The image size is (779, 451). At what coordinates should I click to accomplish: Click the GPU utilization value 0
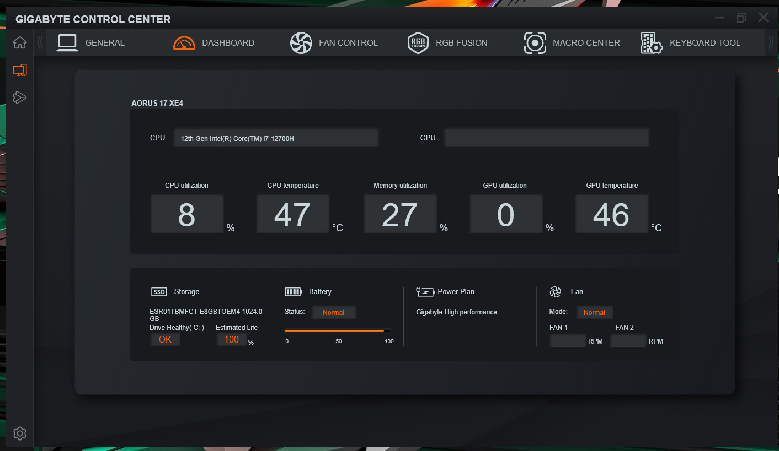tap(506, 214)
